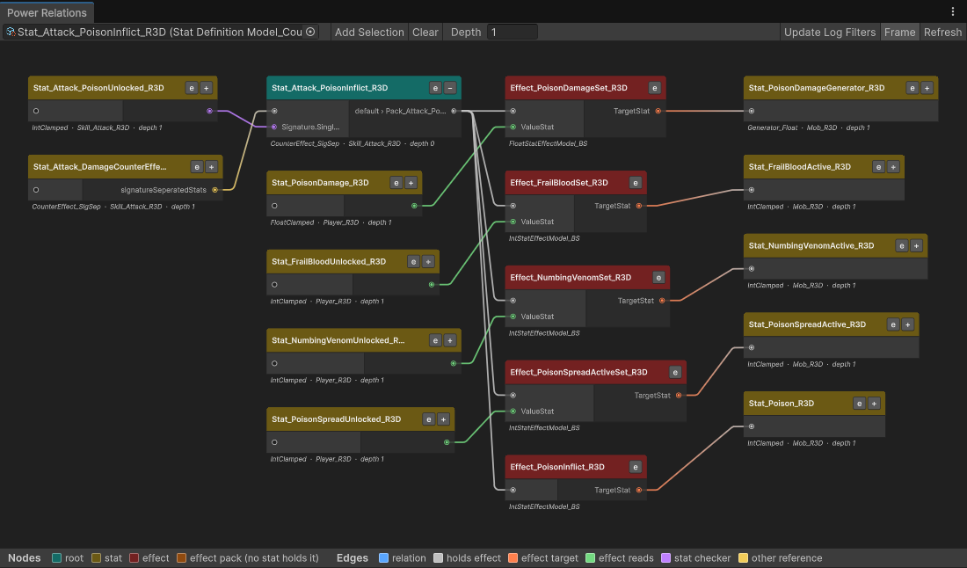Click the 'e' button on Stat_Attack_PoisonInflict_R3D root node
Viewport: 967px width, 568px height.
coord(435,88)
